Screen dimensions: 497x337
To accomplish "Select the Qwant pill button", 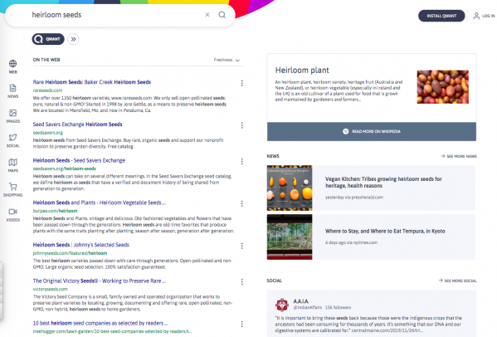I will tap(48, 39).
